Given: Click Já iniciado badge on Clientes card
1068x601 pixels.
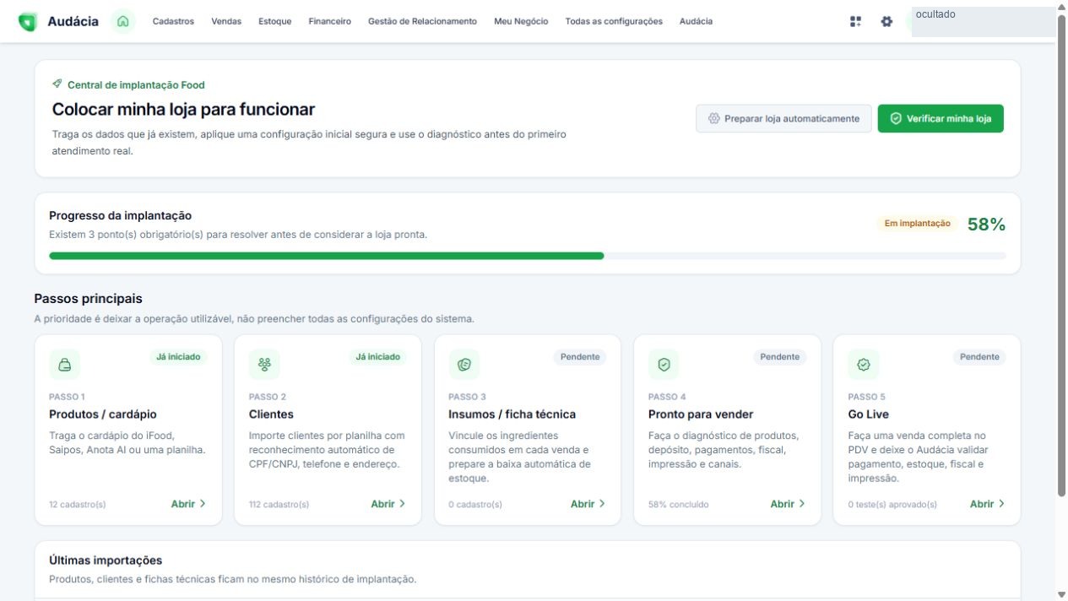Looking at the screenshot, I should pos(377,357).
